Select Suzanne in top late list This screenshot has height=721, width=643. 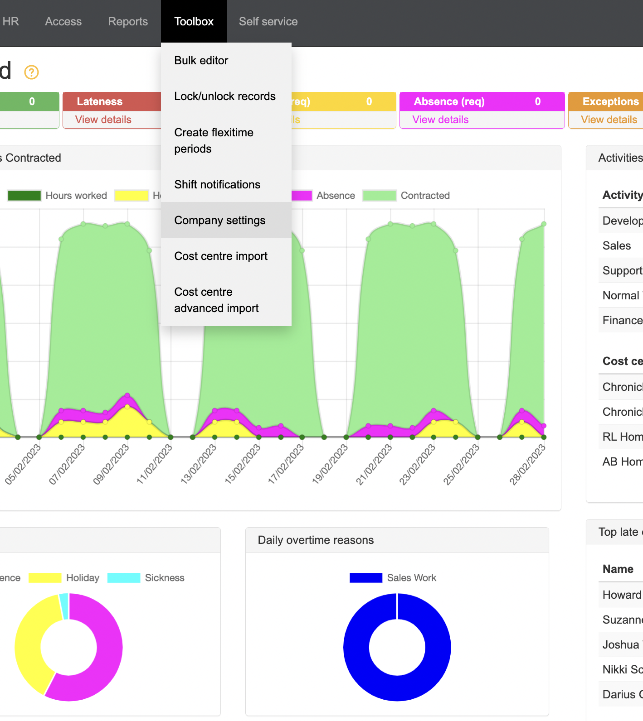tap(621, 620)
